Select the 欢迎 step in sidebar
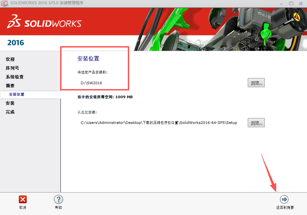Image resolution: width=307 pixels, height=215 pixels. pyautogui.click(x=10, y=59)
